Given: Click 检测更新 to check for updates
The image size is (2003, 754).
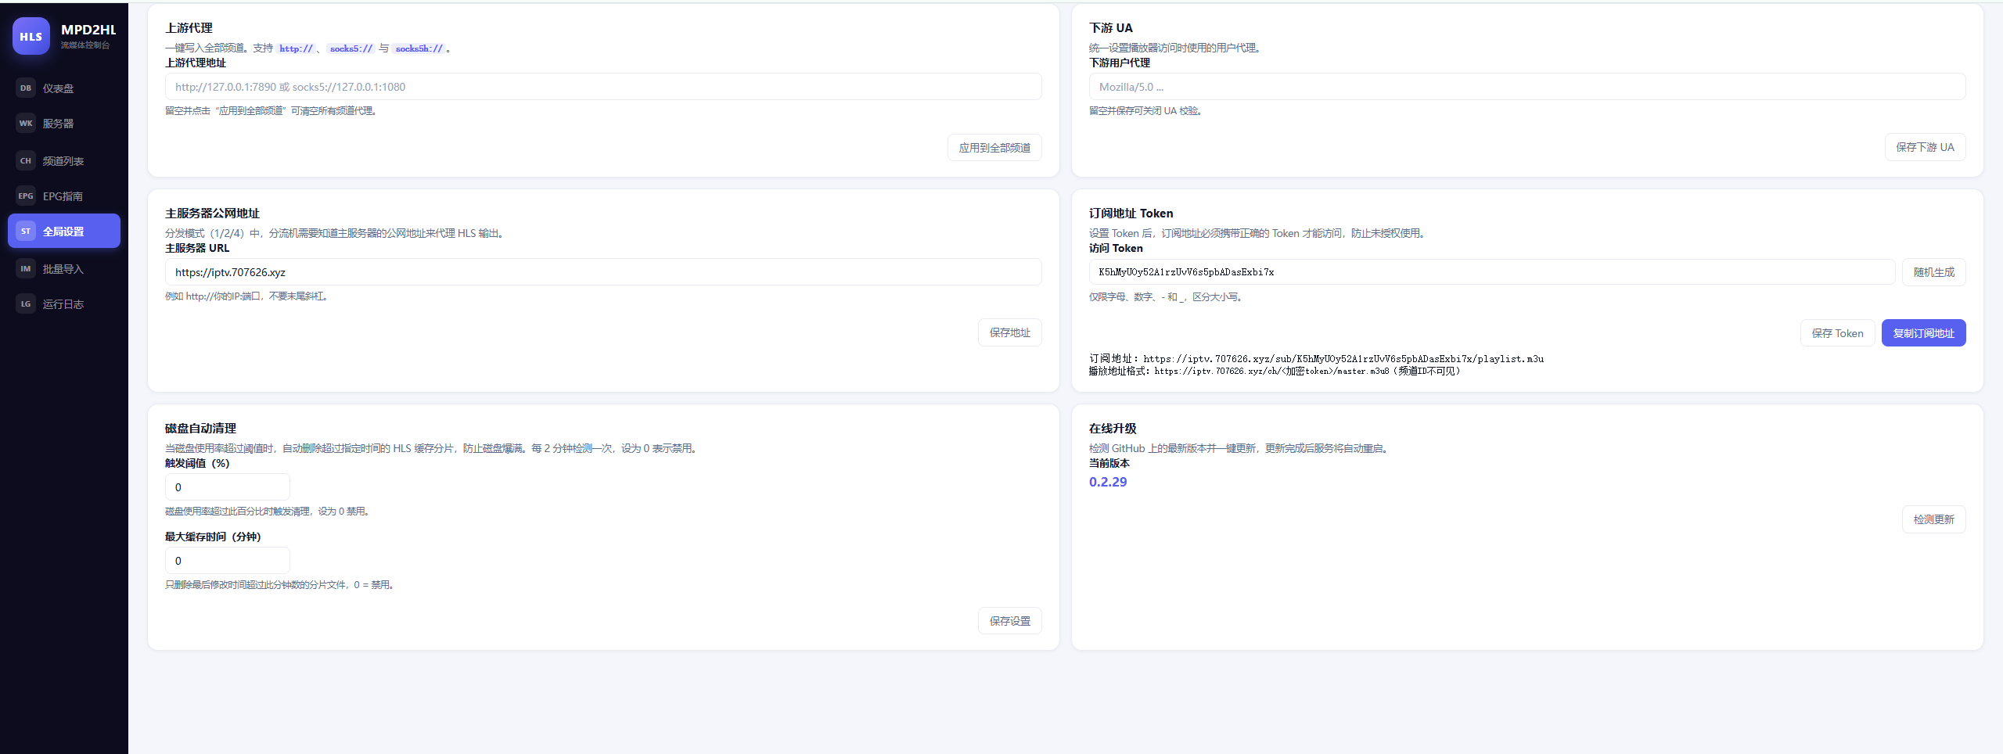Looking at the screenshot, I should 1933,519.
